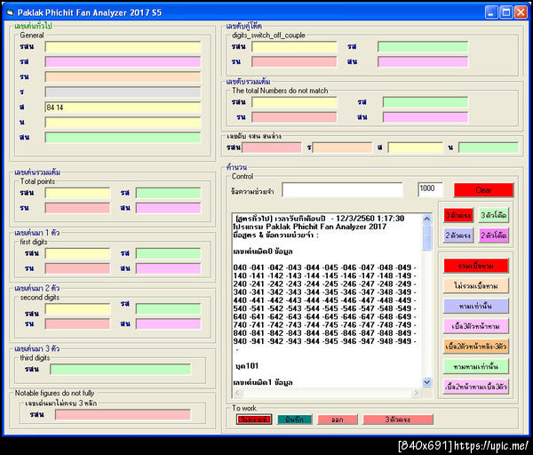The width and height of the screenshot is (533, 455).
Task: Click the teal บันทึก save button
Action: pos(294,419)
